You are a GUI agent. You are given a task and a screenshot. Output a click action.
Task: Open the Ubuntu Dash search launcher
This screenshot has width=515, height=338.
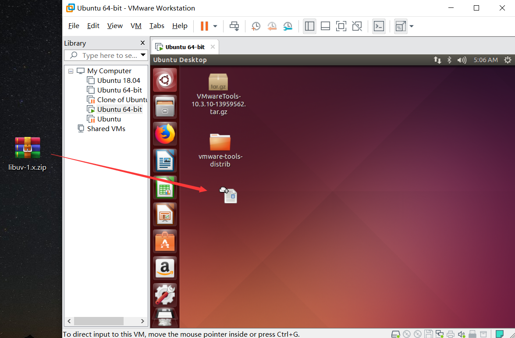(165, 80)
